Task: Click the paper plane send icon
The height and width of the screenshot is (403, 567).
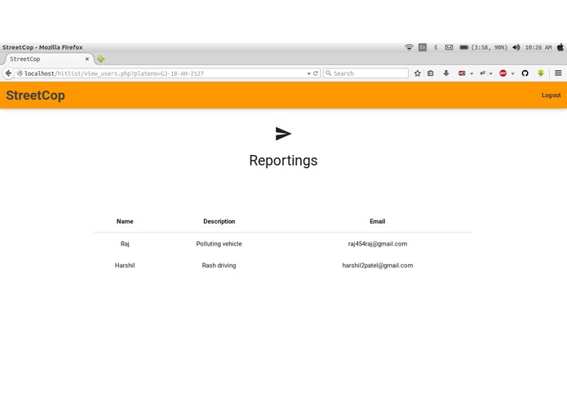Action: pyautogui.click(x=283, y=134)
